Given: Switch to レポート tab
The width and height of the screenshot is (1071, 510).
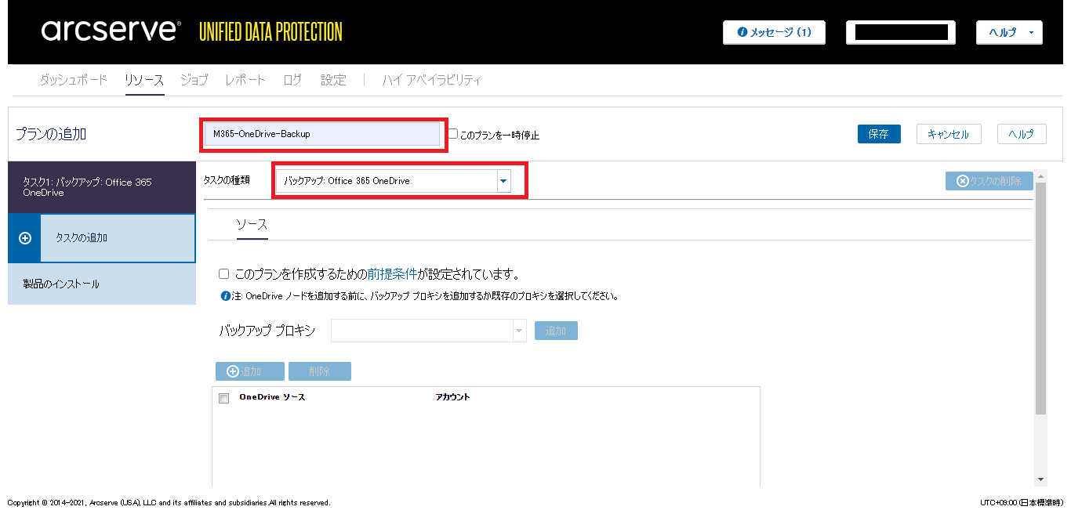Looking at the screenshot, I should [x=245, y=80].
